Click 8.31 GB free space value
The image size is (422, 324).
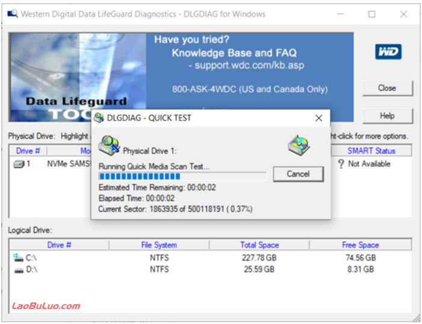[x=361, y=269]
